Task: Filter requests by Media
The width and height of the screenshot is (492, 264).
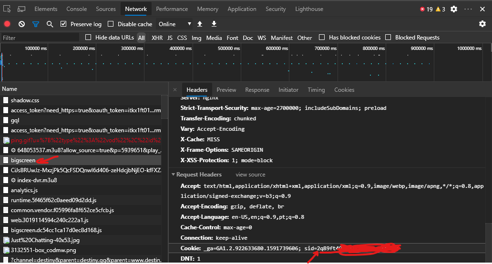Action: [214, 38]
